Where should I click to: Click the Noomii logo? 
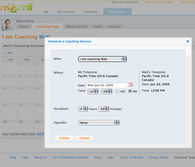pos(16,8)
